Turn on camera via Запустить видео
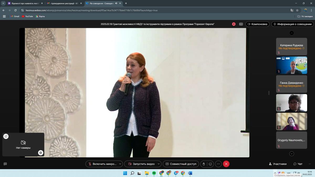This screenshot has height=177, width=315. click(x=141, y=164)
